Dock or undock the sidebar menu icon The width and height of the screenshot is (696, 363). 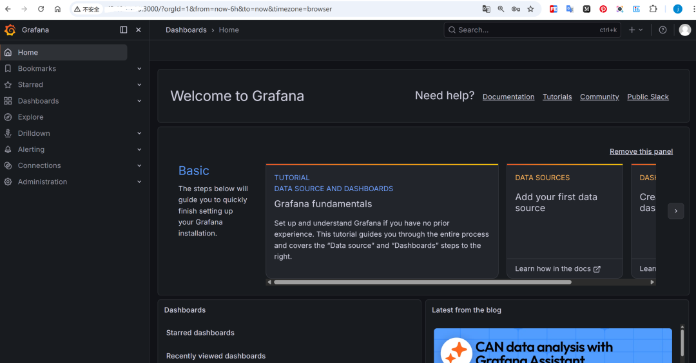pos(123,30)
